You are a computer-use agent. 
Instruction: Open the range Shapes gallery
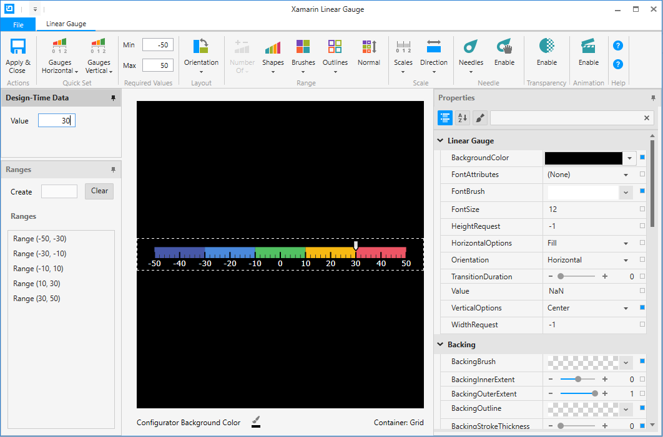(x=273, y=56)
